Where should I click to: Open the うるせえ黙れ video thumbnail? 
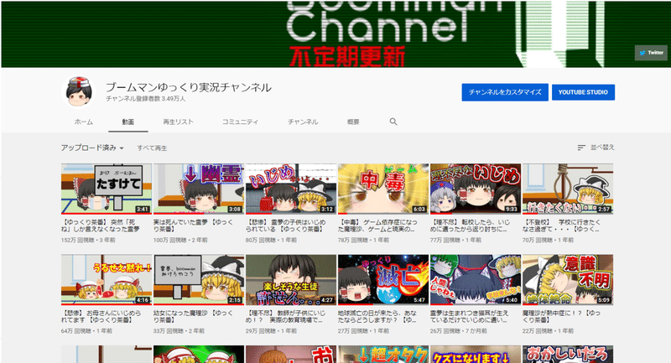[107, 280]
